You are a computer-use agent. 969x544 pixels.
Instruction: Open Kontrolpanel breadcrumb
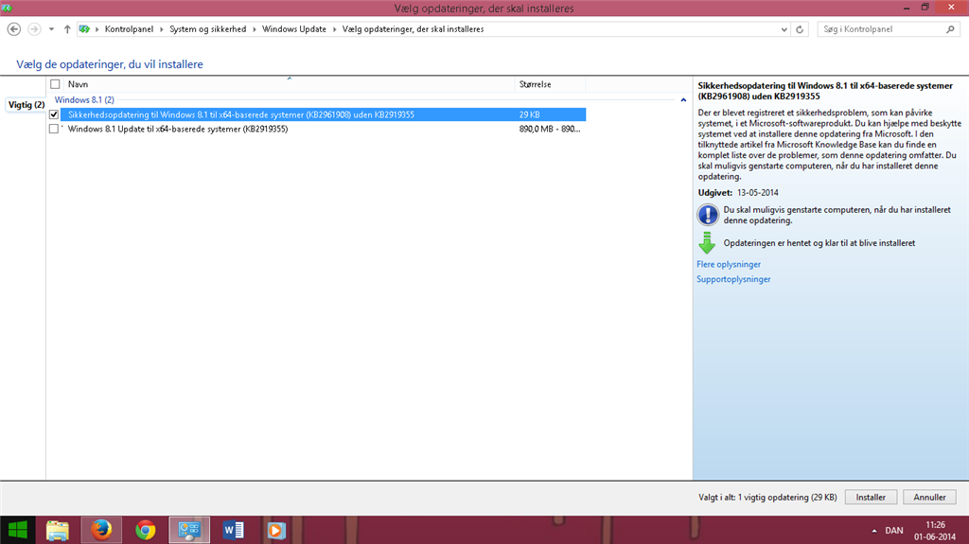click(x=129, y=29)
